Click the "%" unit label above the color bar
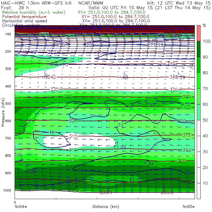This screenshot has height=212, width=212. [204, 25]
